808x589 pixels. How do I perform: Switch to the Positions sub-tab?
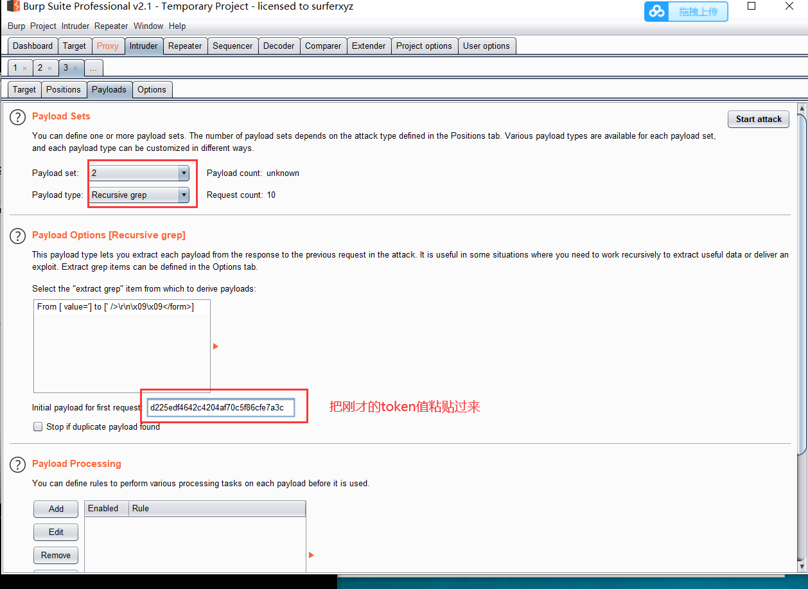[64, 90]
